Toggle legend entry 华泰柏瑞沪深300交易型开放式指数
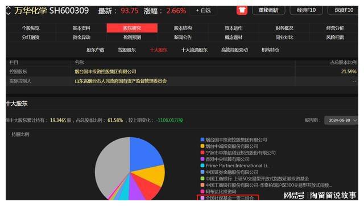The height and width of the screenshot is (206, 364). (x=266, y=185)
